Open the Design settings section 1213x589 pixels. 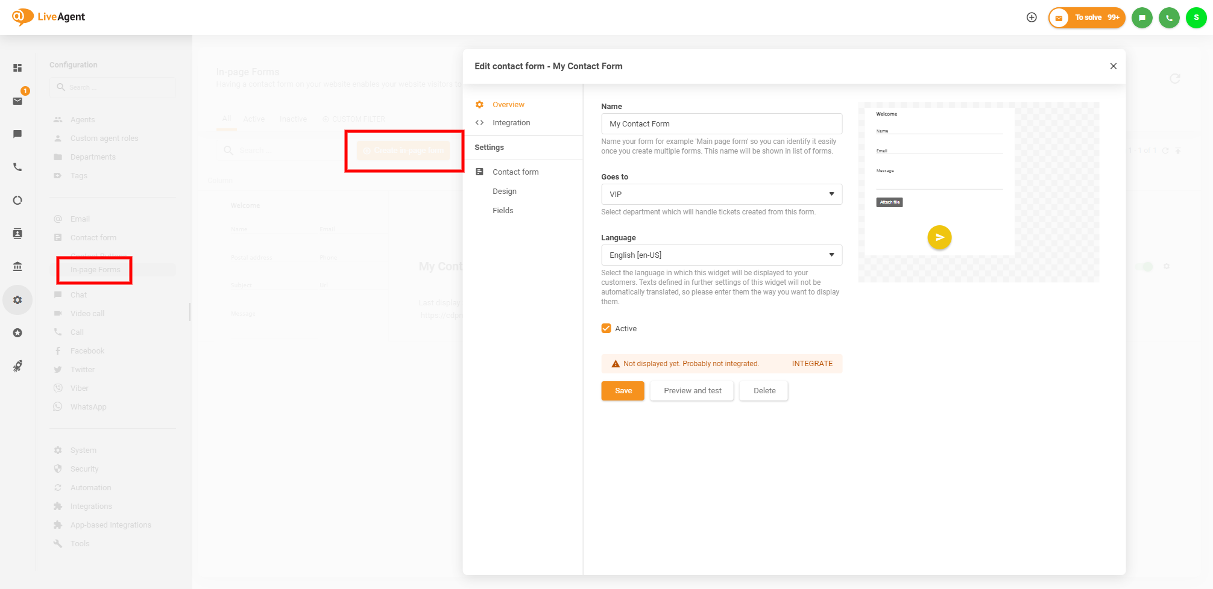[x=504, y=191]
